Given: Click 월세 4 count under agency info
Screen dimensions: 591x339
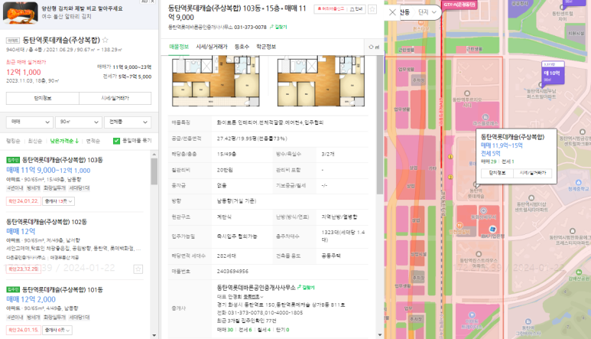Looking at the screenshot, I should 264,330.
